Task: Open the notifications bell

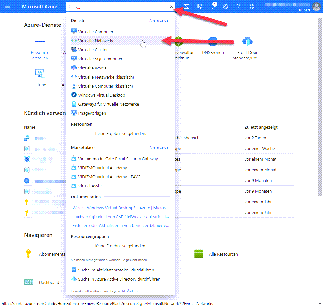Action: (213, 6)
